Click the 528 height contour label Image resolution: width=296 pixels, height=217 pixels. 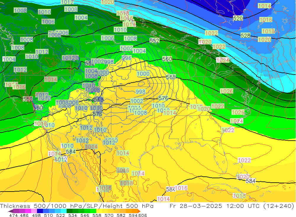coord(246,36)
